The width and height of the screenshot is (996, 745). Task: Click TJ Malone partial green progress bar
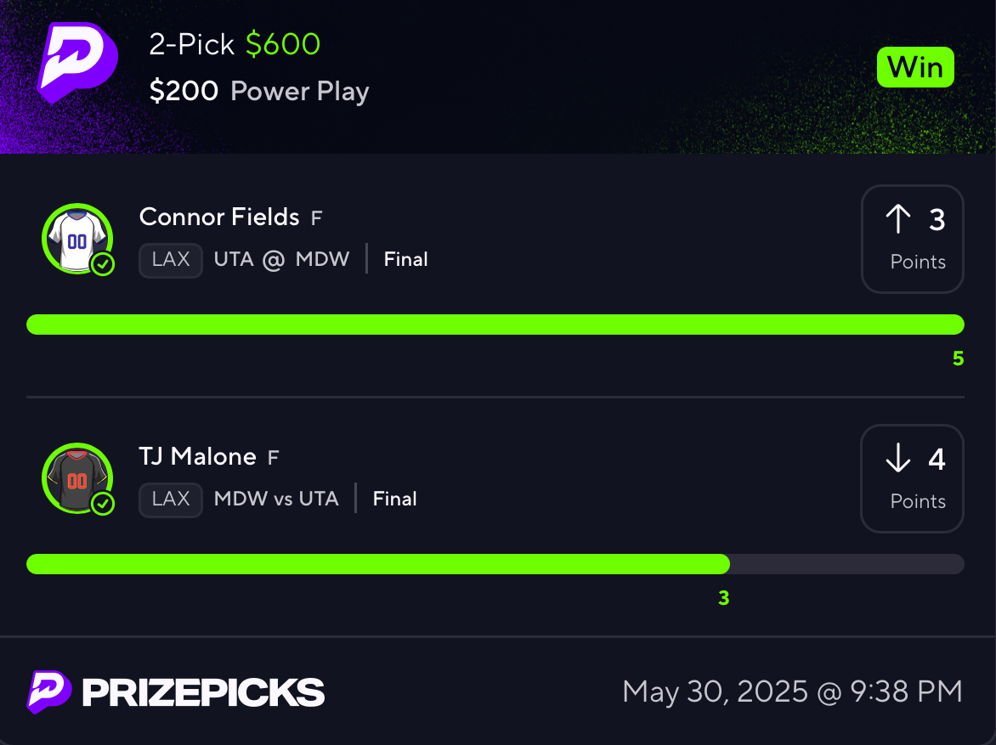point(378,564)
